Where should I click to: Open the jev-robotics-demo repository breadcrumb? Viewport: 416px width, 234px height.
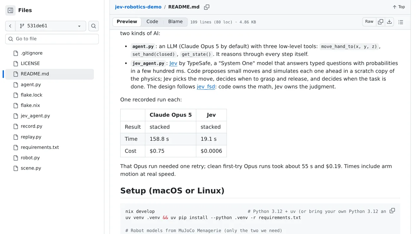click(x=138, y=7)
